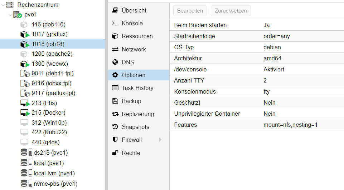Screen dimensions: 344x190
Task: Click the stopped container icon for 1200 (apache2)
Action: pos(24,54)
